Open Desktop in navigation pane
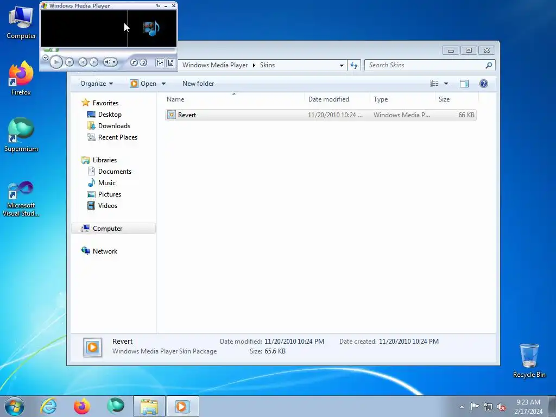Viewport: 556px width, 417px height. point(110,115)
